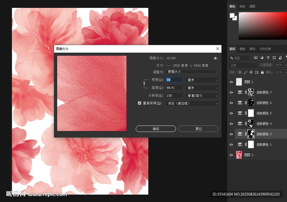
Task: Uncheck the 重新采样 resample checkbox
Action: click(140, 103)
